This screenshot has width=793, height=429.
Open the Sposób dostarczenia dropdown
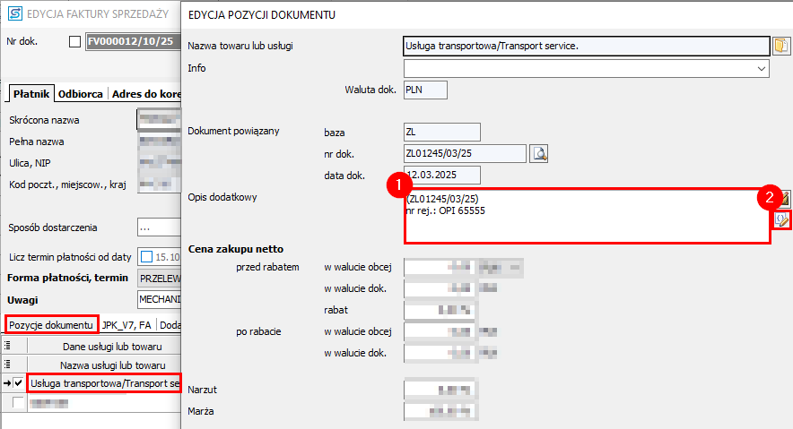(158, 227)
